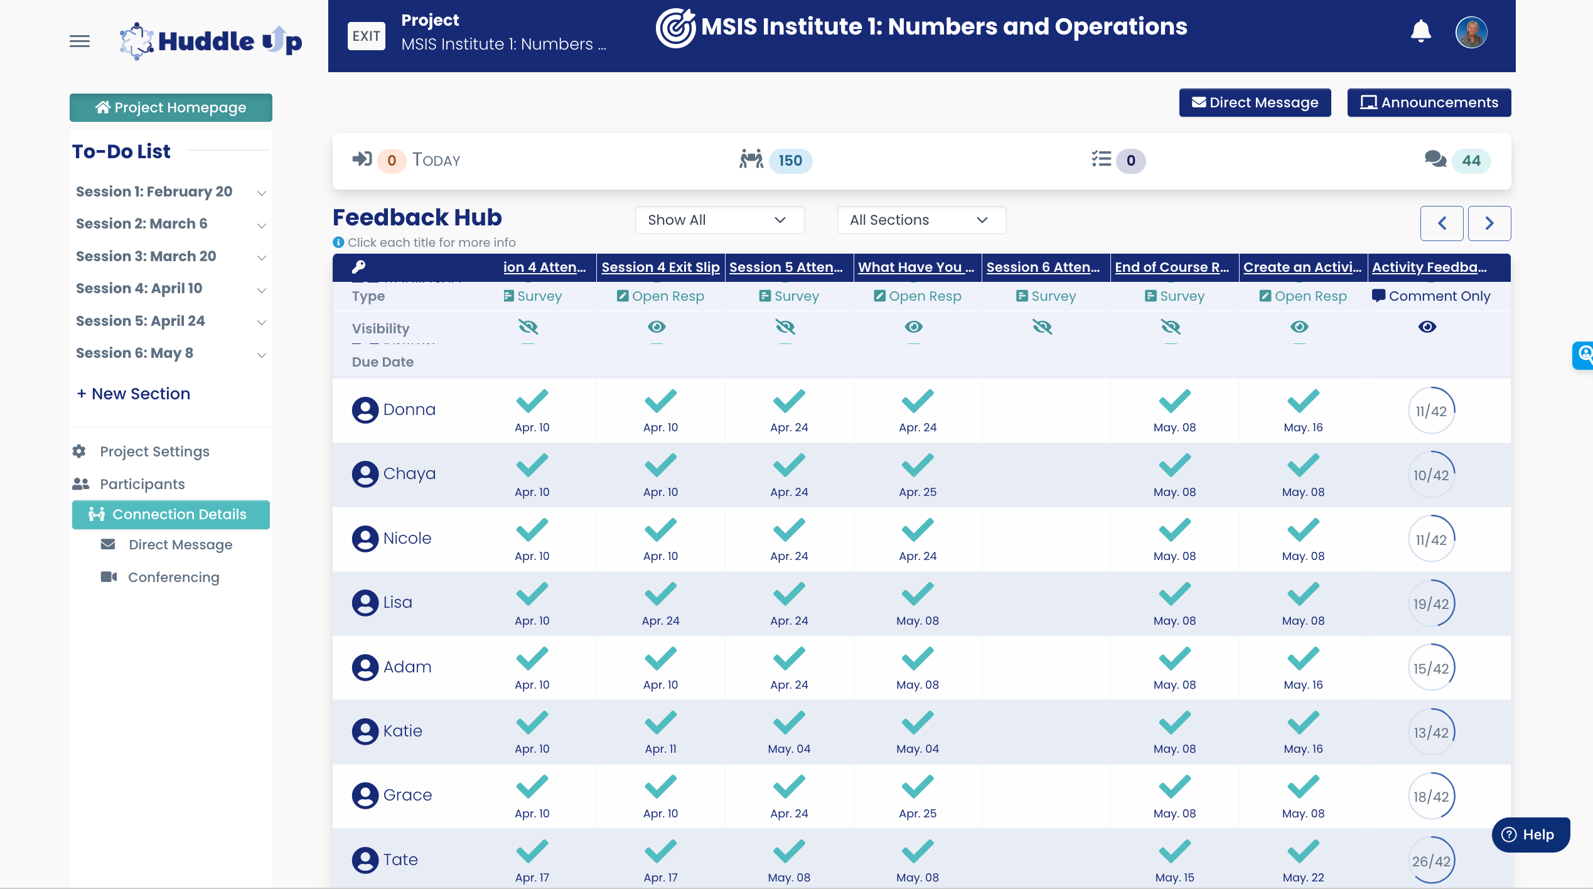Image resolution: width=1593 pixels, height=889 pixels.
Task: Toggle visibility for Session 4 Exit Slip
Action: [657, 326]
